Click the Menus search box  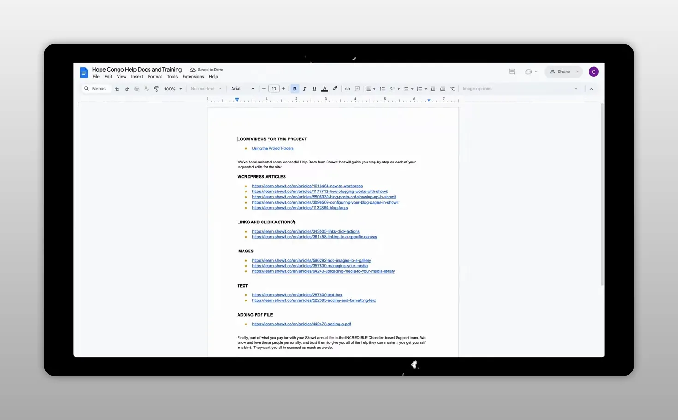click(96, 89)
